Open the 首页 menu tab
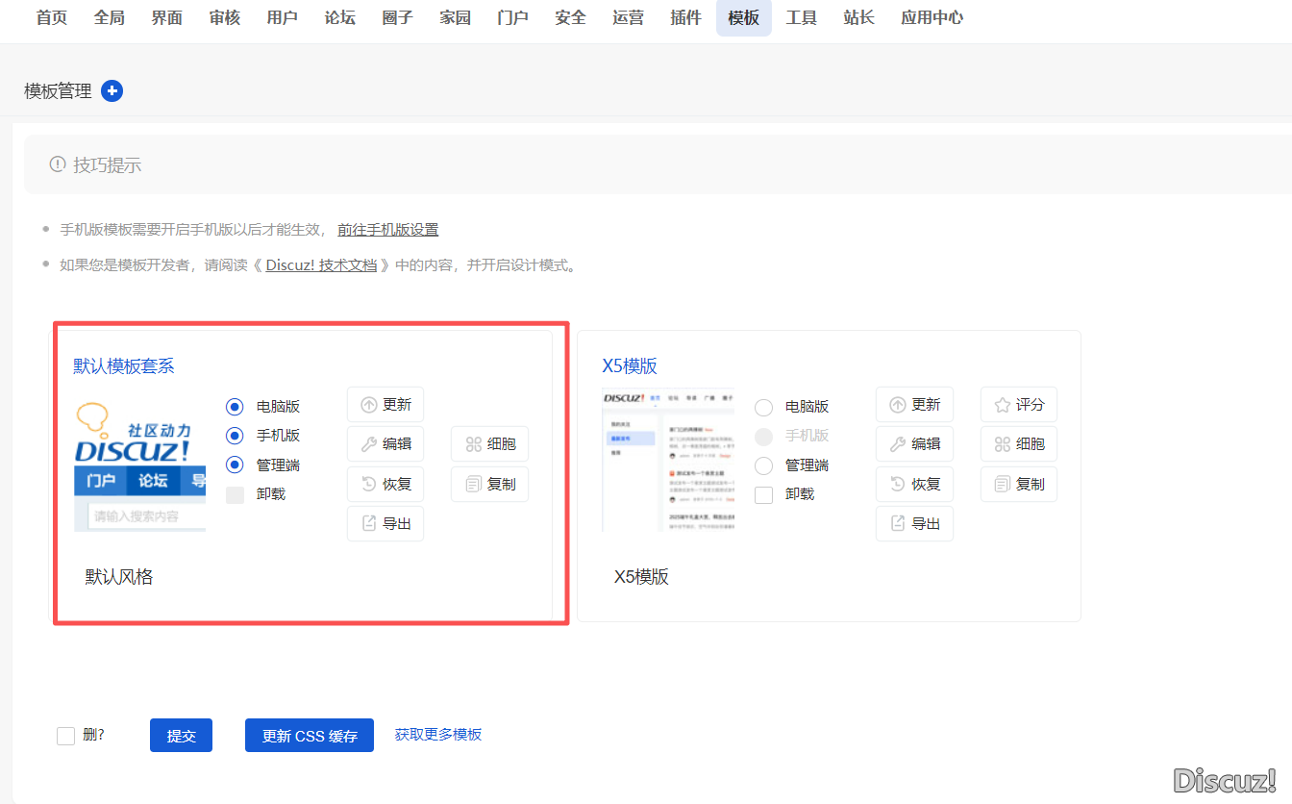 tap(52, 17)
